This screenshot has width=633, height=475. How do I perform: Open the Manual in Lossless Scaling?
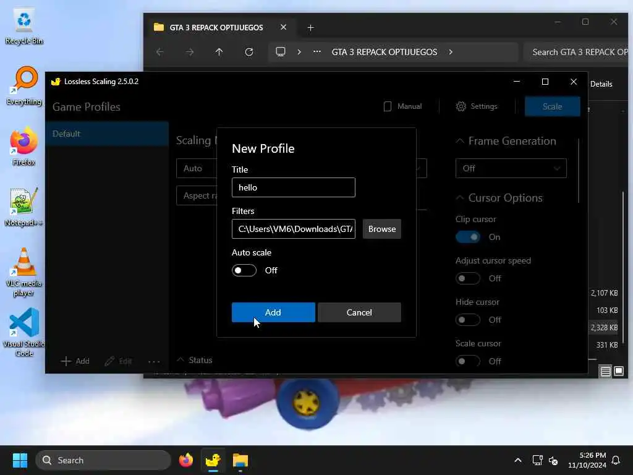click(x=402, y=106)
